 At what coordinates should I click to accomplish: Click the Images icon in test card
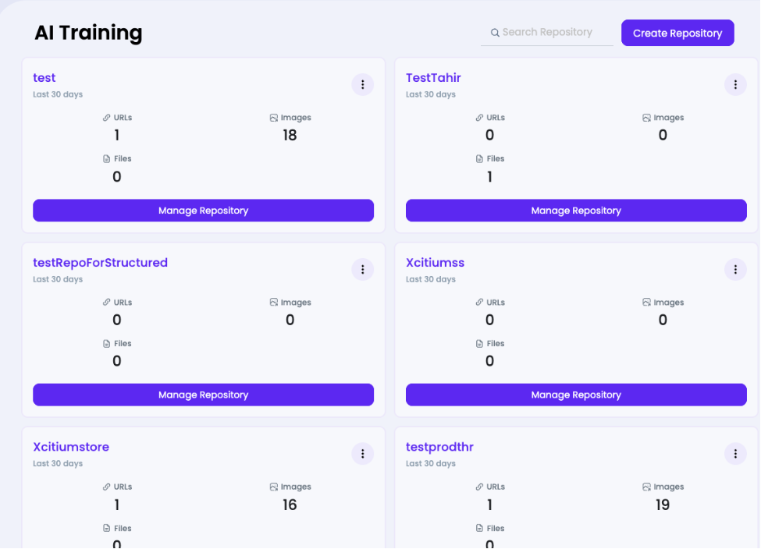point(274,118)
